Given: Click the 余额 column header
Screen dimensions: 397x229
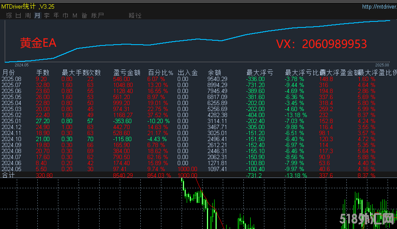Looking at the screenshot, I should tap(214, 73).
